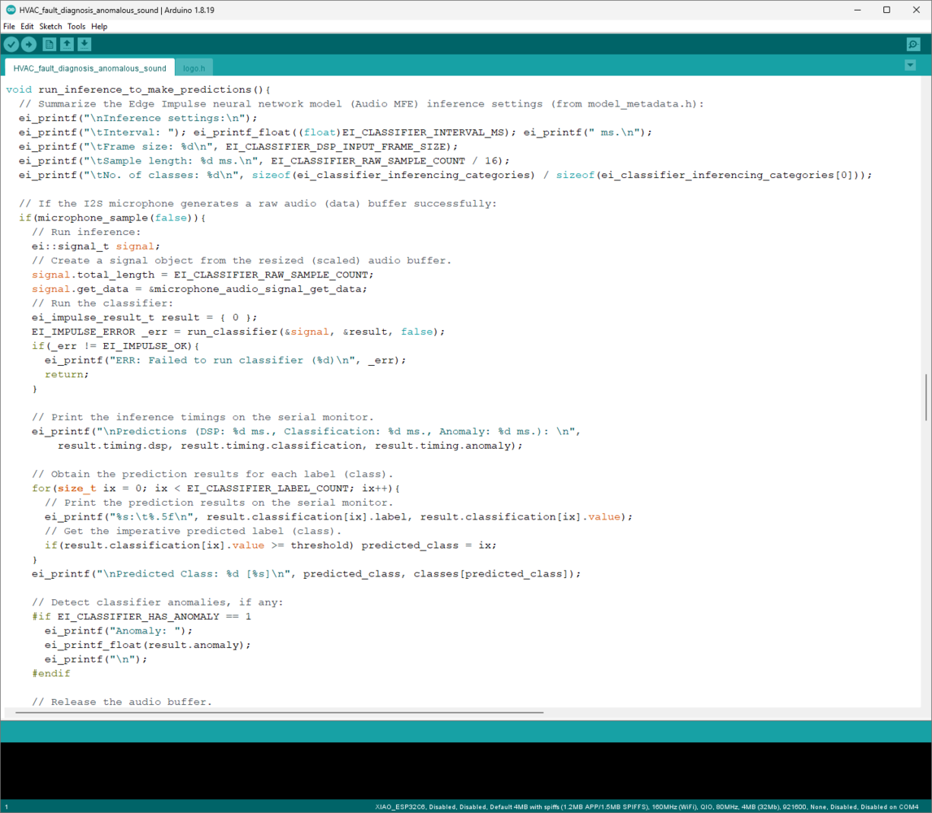Viewport: 932px width, 813px height.
Task: Open the Help menu
Action: (x=99, y=27)
